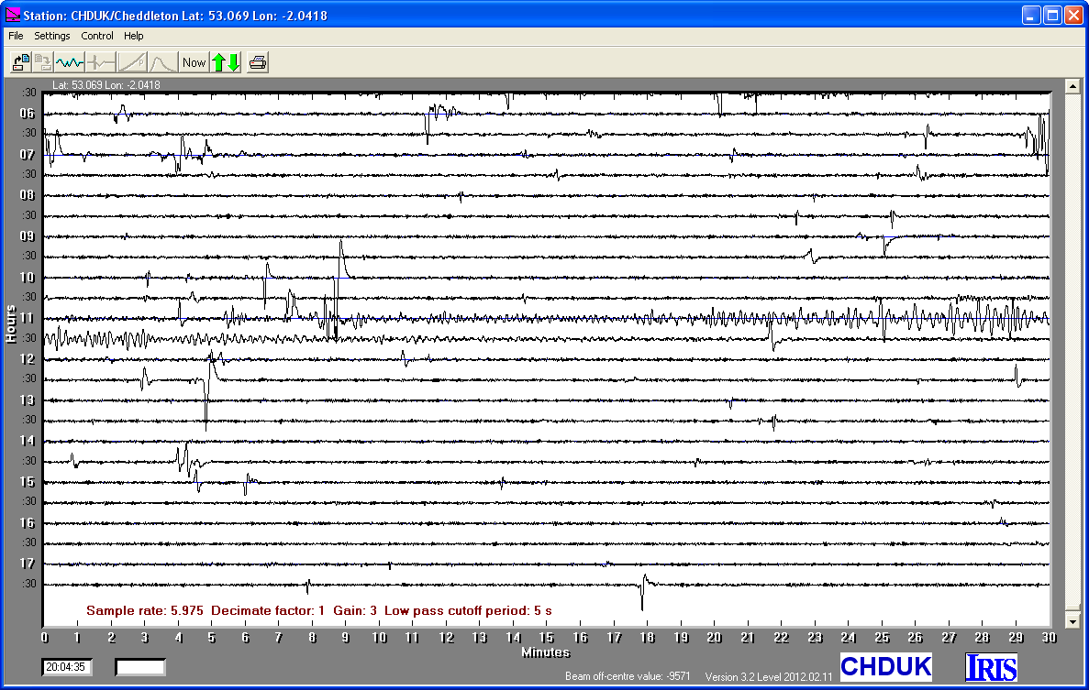The image size is (1089, 690).
Task: Click the vertical scrollbar down arrow
Action: tap(1072, 621)
